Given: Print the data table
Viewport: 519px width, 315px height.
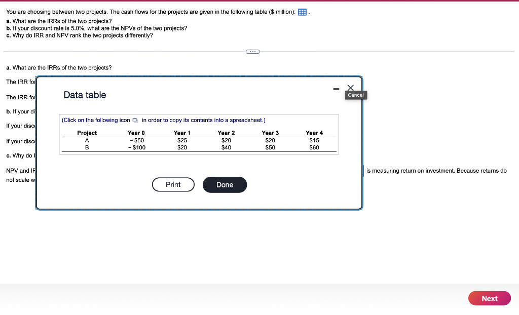Looking at the screenshot, I should coord(173,184).
